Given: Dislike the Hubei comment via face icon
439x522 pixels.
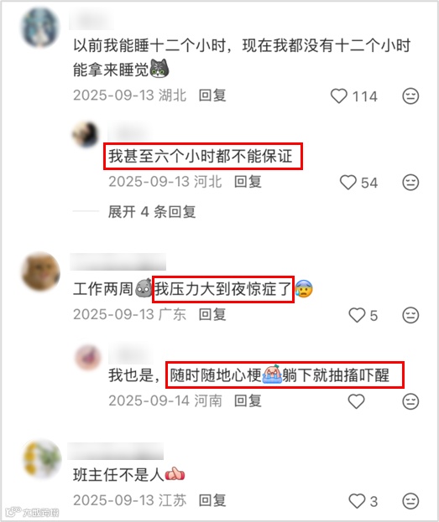Looking at the screenshot, I should pyautogui.click(x=410, y=96).
